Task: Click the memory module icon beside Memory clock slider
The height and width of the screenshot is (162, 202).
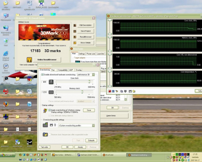Action: click(51, 92)
